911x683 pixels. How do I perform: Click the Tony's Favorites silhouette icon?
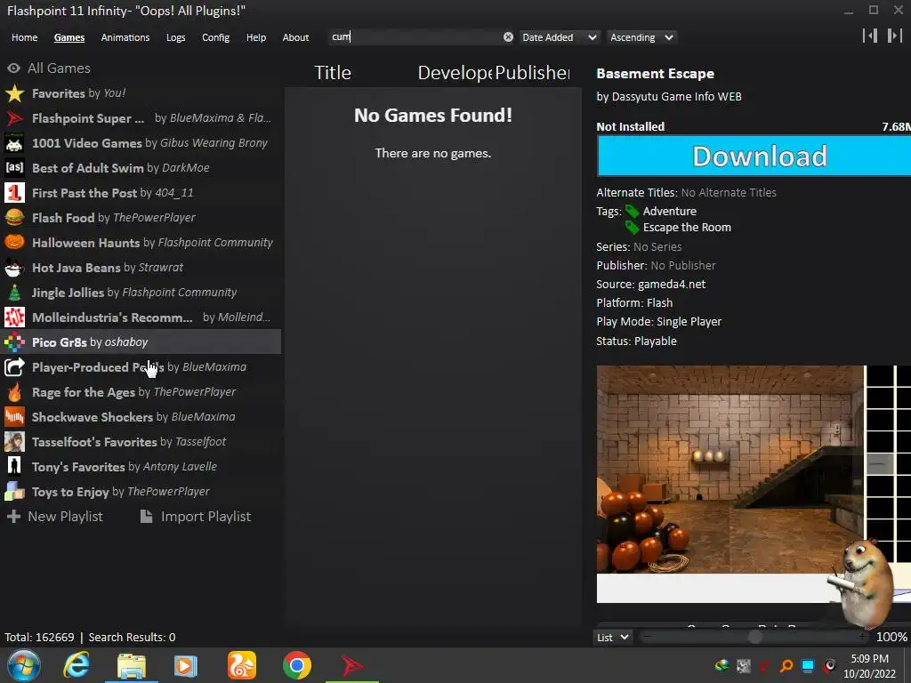[x=14, y=466]
